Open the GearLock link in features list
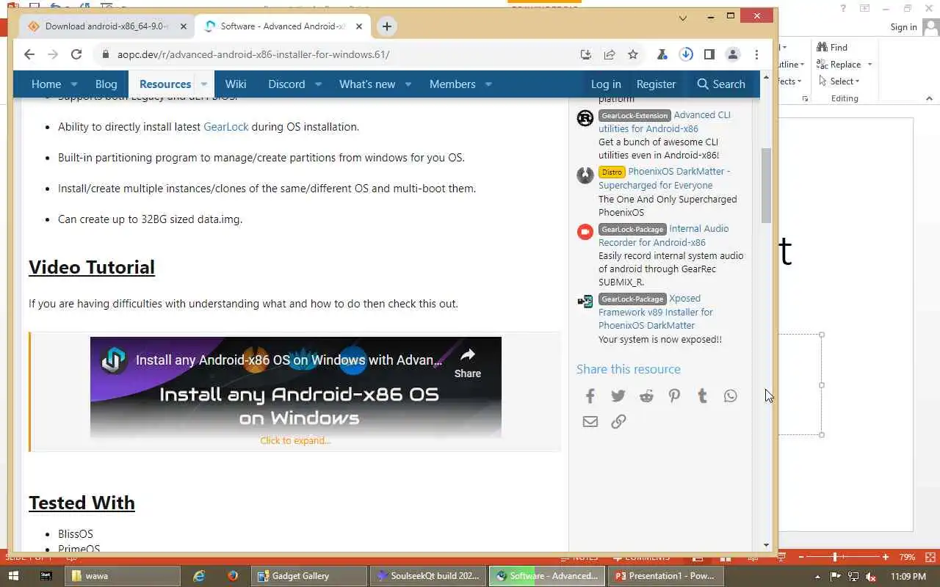Screen dimensions: 940x587 226,127
